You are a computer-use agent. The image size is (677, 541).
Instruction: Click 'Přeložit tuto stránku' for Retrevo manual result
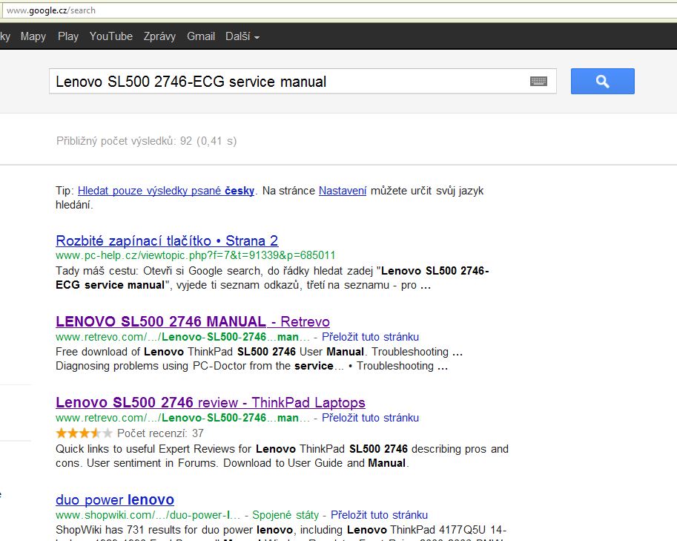click(371, 337)
